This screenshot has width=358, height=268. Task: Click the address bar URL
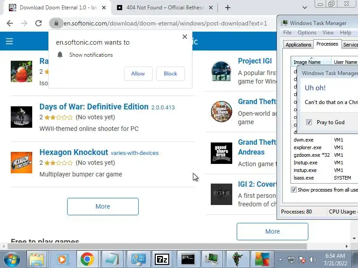[x=165, y=23]
